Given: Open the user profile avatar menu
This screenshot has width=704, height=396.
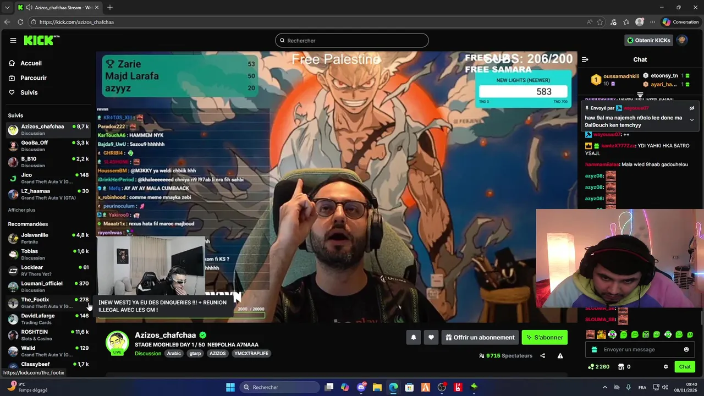Looking at the screenshot, I should pos(682,40).
